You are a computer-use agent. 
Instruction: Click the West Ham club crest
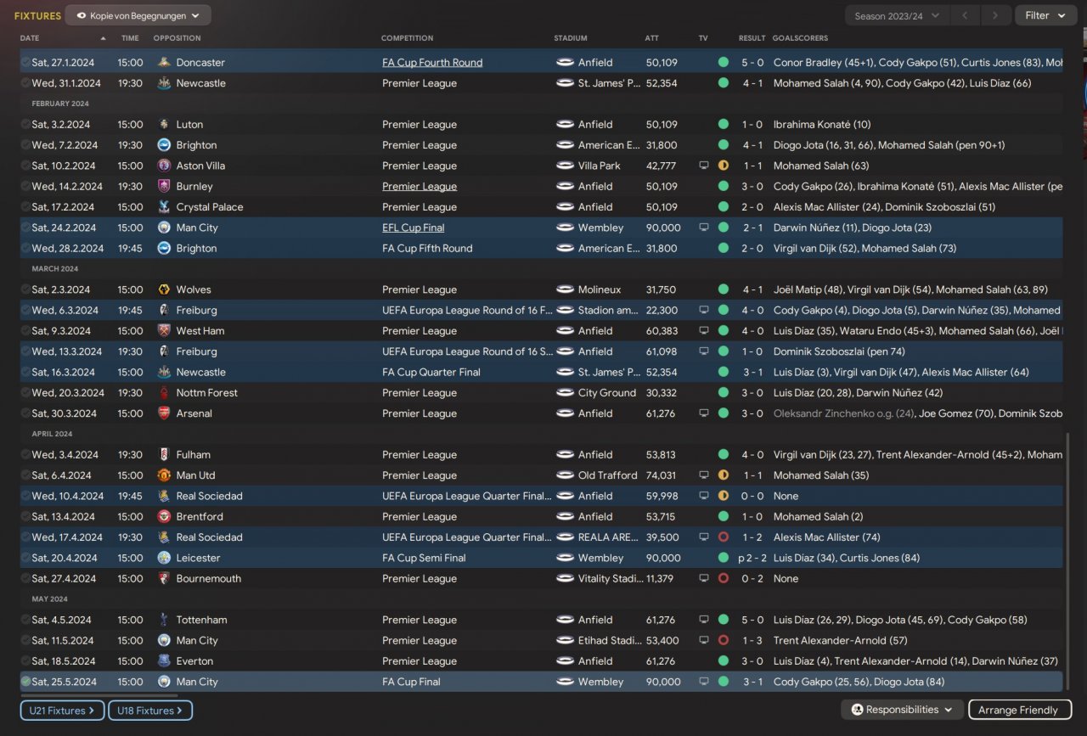click(x=164, y=331)
